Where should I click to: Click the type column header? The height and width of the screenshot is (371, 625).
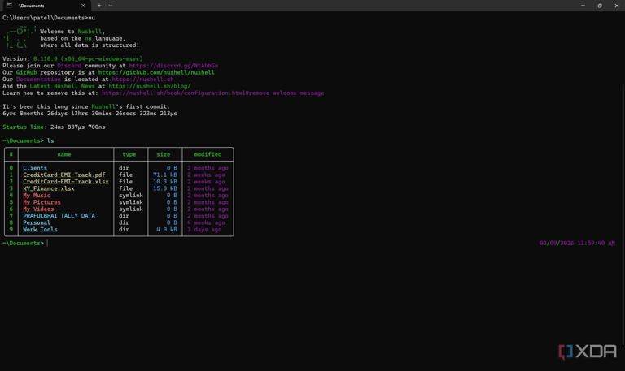coord(129,154)
